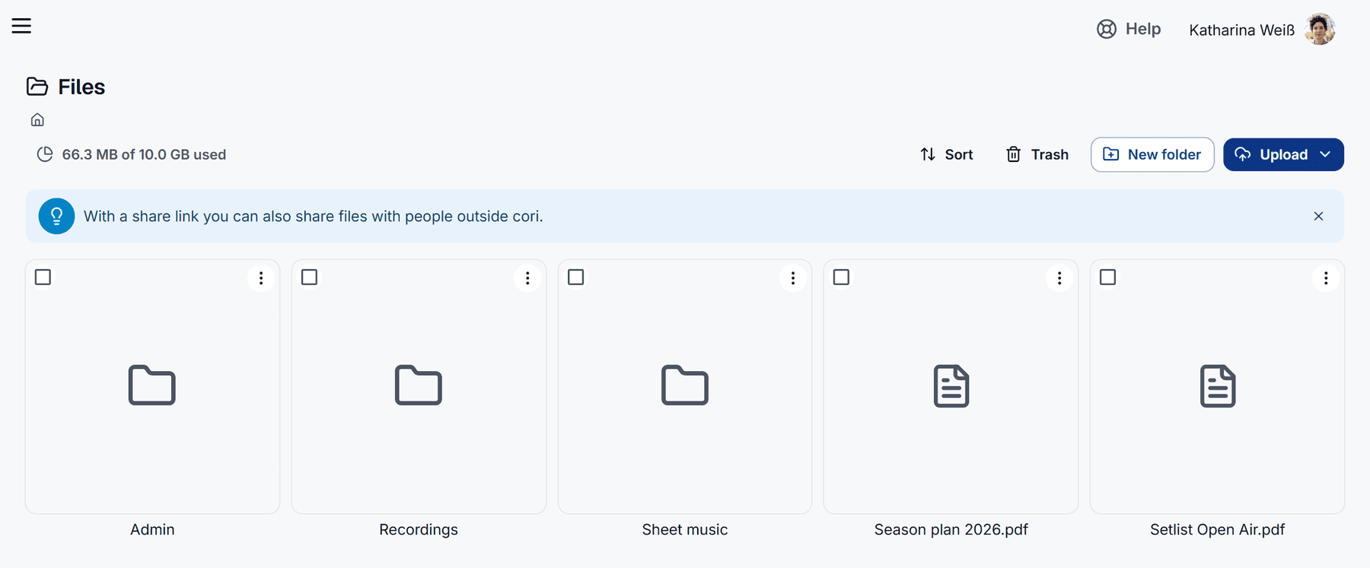Open the Sort options
The height and width of the screenshot is (568, 1370).
[x=946, y=154]
